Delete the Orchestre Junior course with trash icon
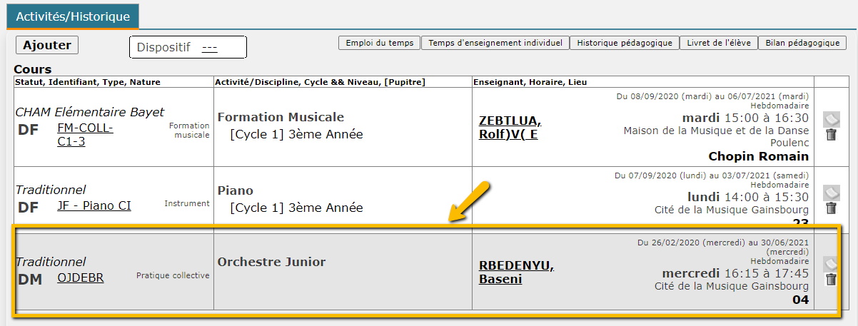Screen dimensions: 858x326 coord(831,279)
